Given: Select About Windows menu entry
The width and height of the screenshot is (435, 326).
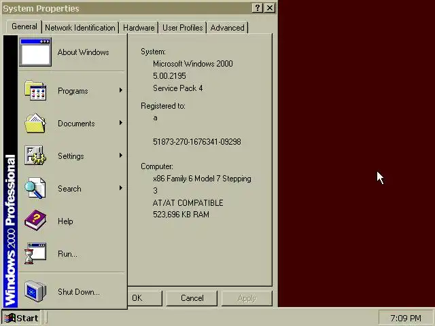Looking at the screenshot, I should [73, 52].
